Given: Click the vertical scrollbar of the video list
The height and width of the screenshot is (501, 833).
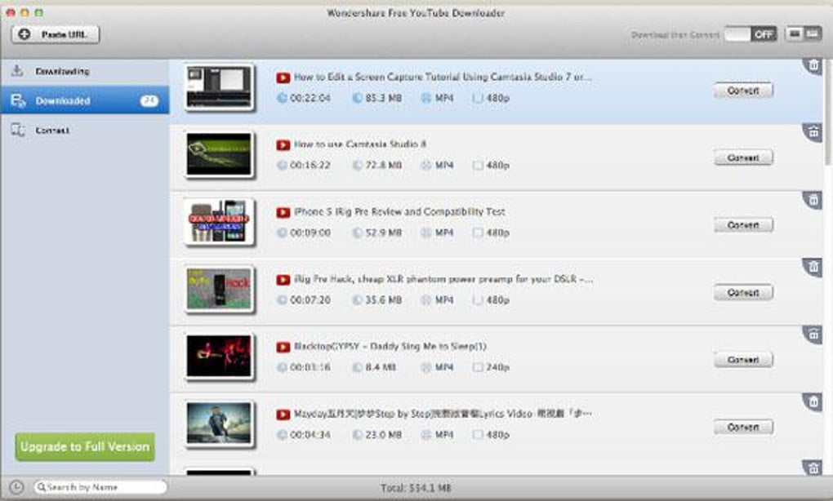Looking at the screenshot, I should coord(828,112).
